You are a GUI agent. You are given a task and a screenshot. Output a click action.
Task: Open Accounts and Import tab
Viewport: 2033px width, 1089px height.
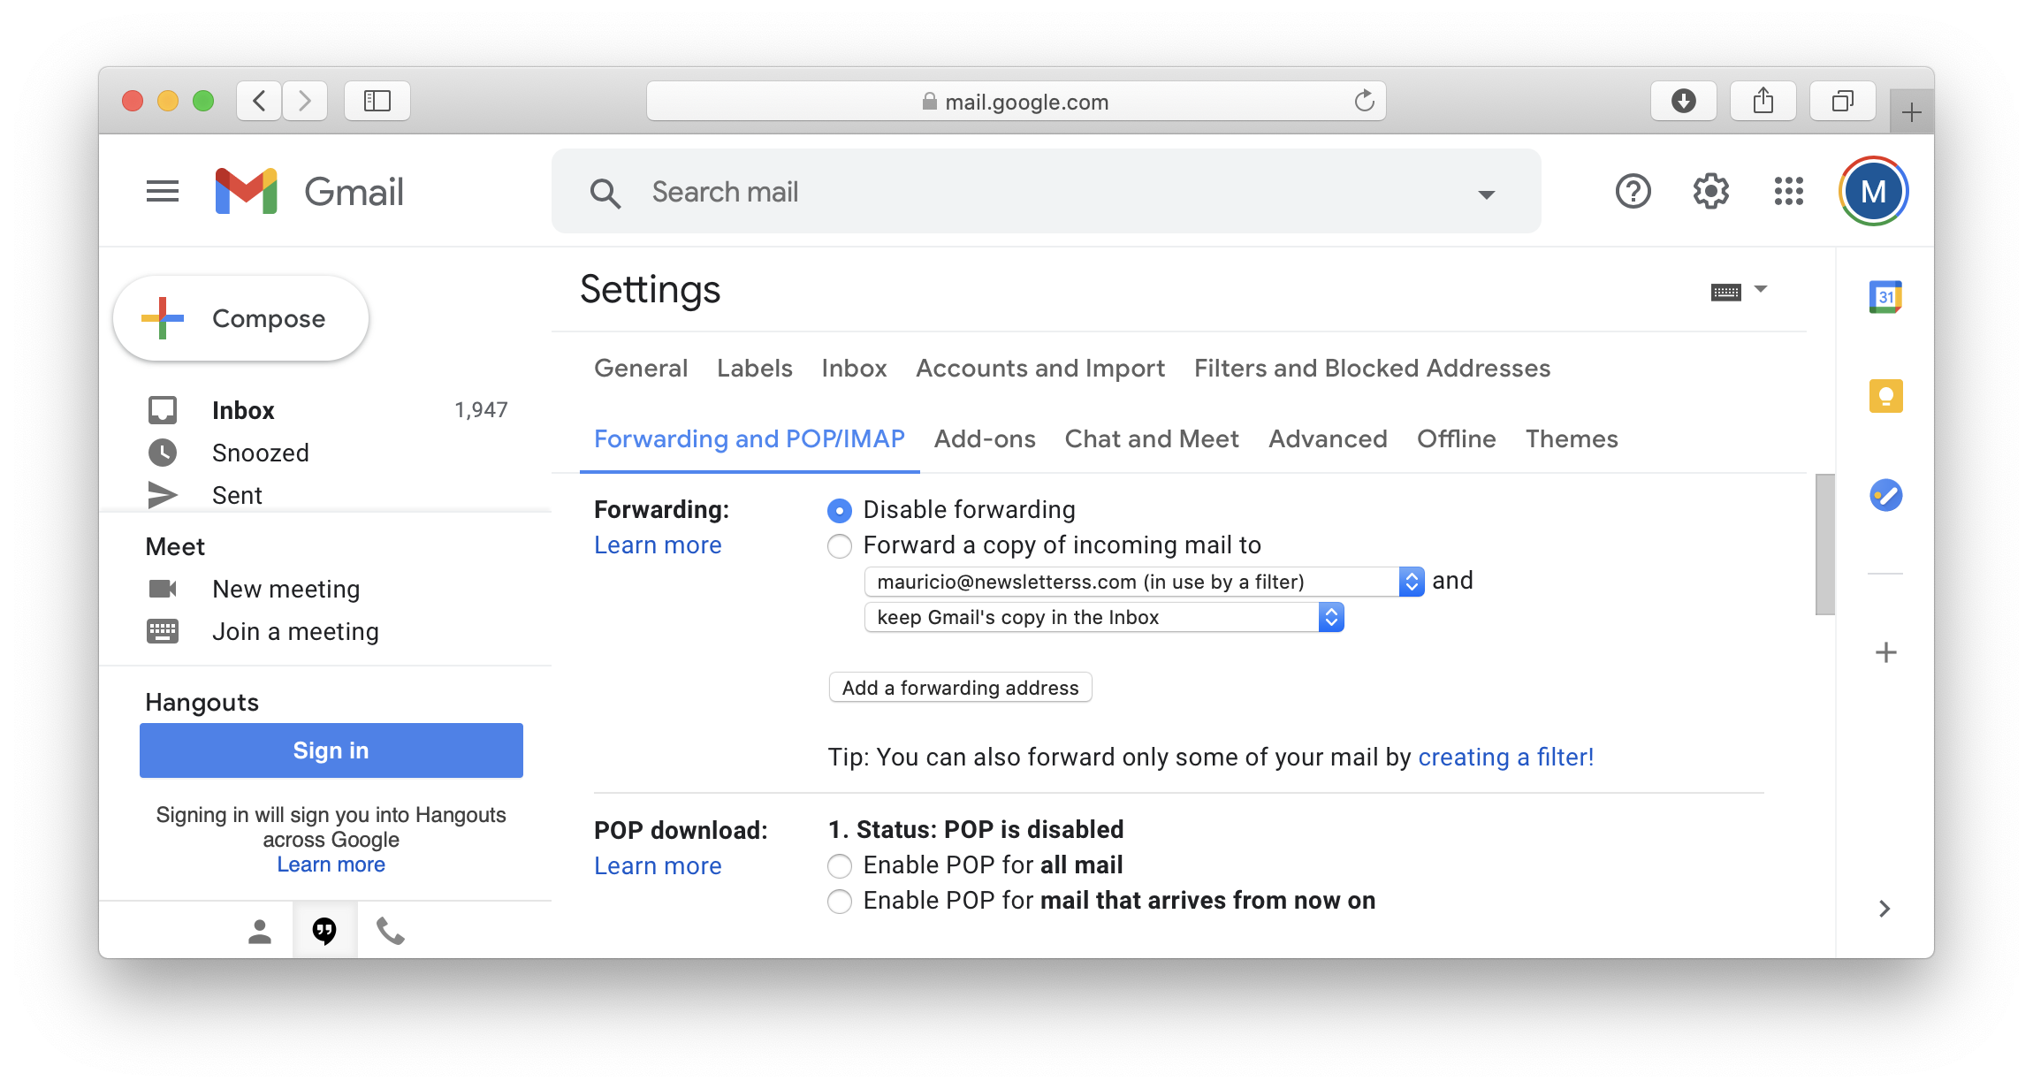click(x=1040, y=368)
